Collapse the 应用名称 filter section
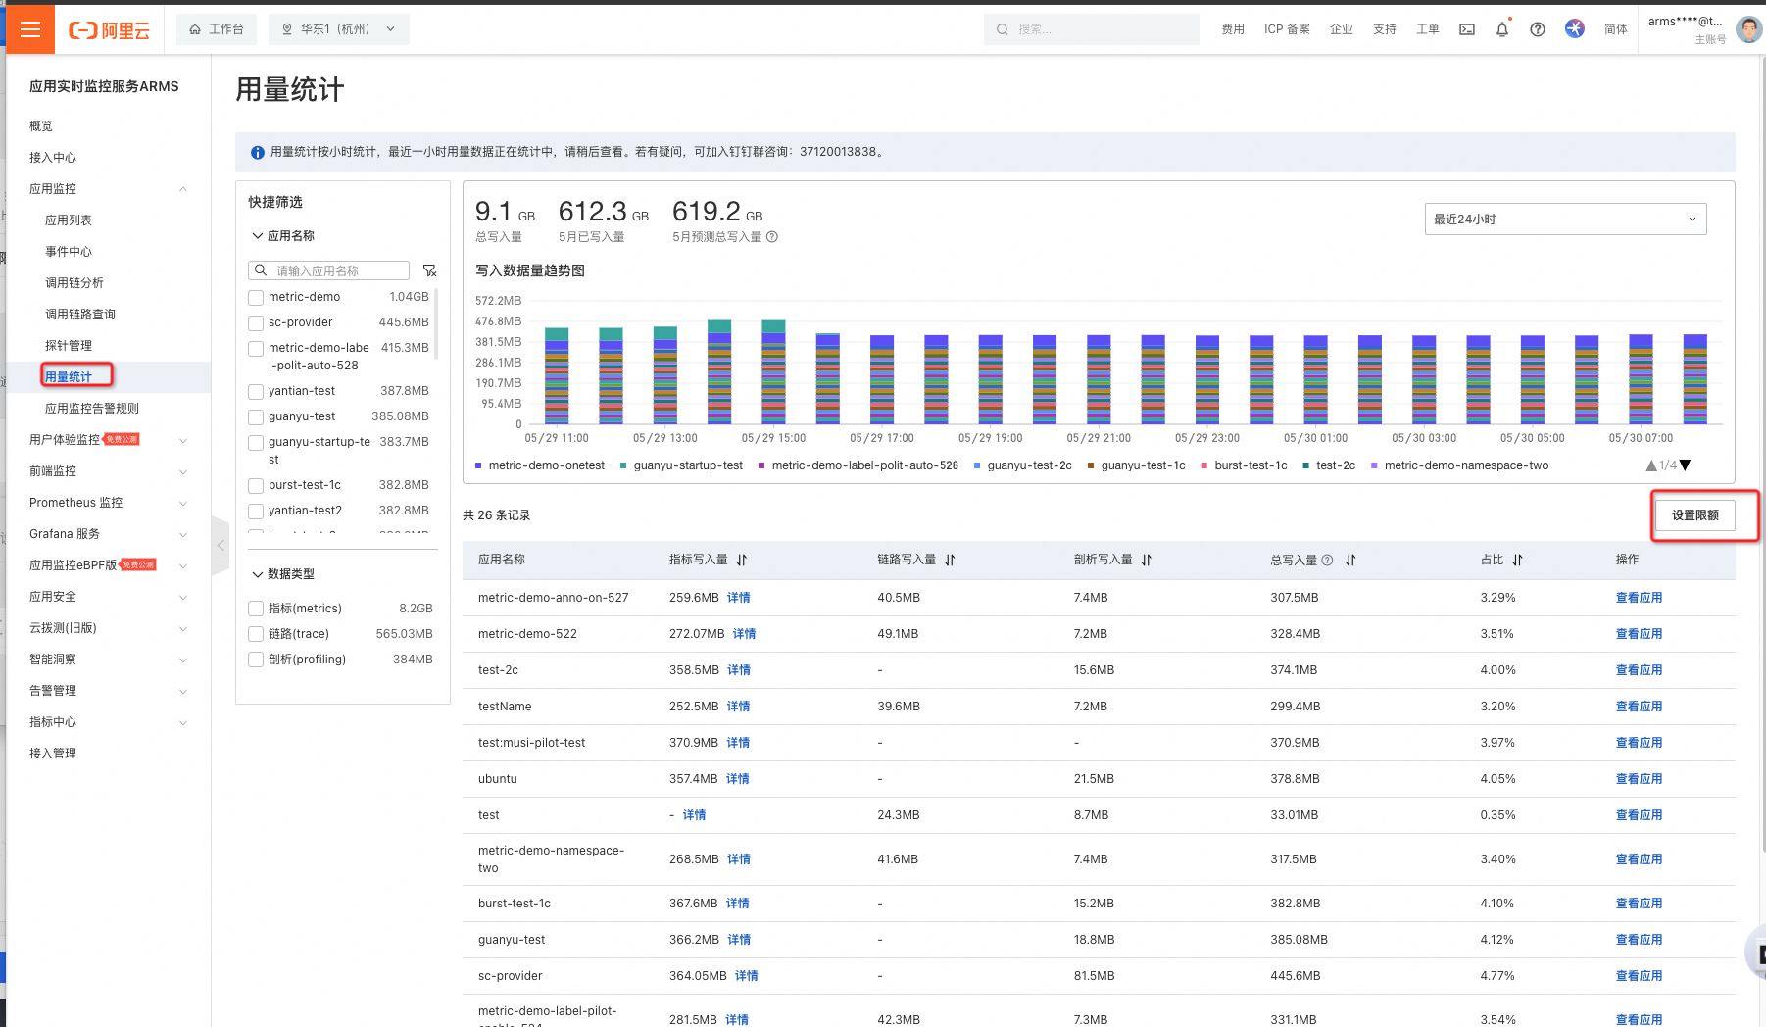Screen dimensions: 1766x1027 pos(257,236)
